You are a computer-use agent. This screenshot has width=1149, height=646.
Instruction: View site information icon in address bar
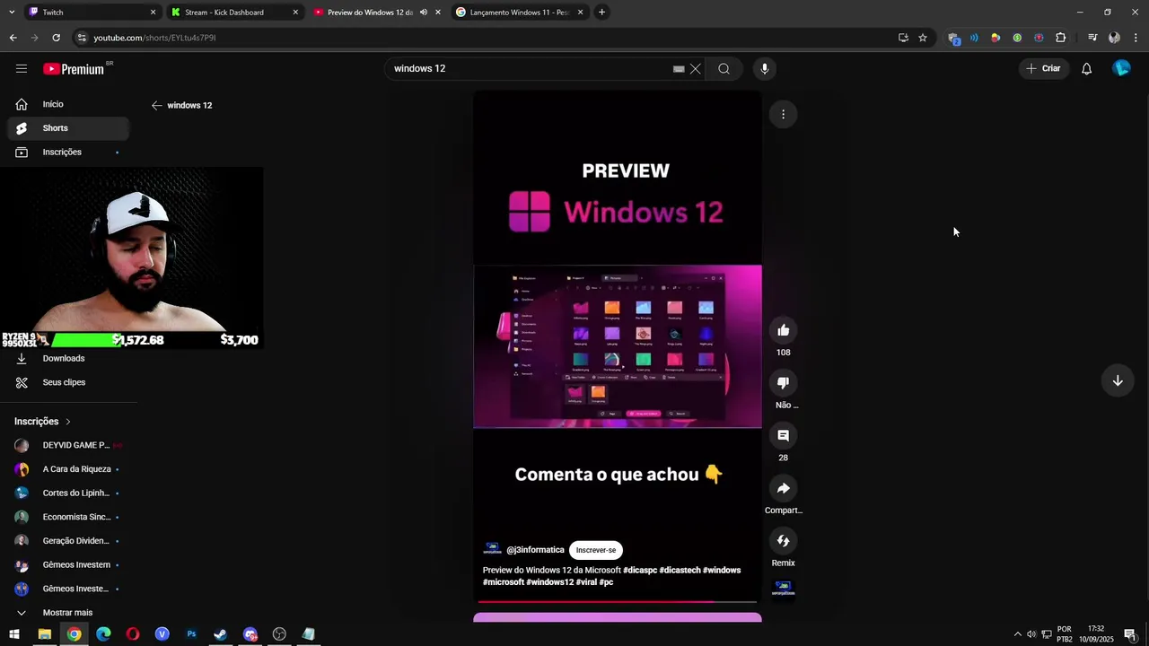point(82,38)
